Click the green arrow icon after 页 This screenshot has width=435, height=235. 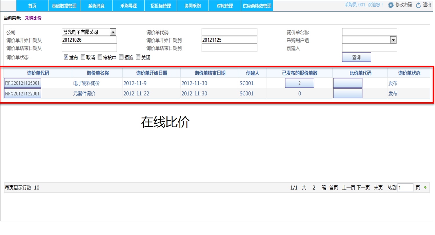point(425,188)
